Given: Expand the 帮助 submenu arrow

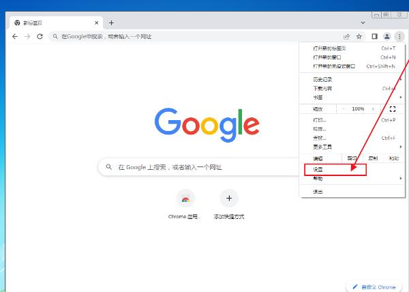Looking at the screenshot, I should click(x=401, y=179).
